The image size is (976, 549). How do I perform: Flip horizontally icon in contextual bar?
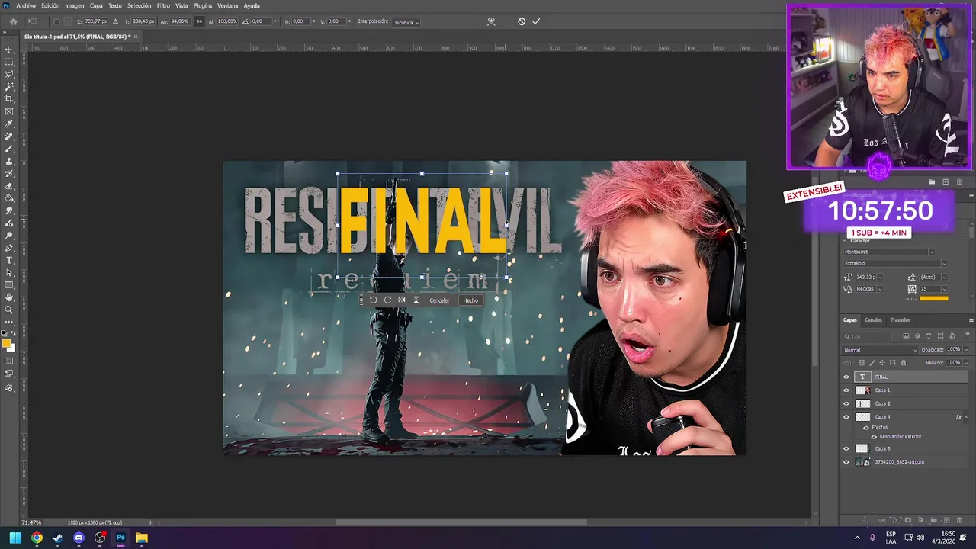[x=401, y=300]
